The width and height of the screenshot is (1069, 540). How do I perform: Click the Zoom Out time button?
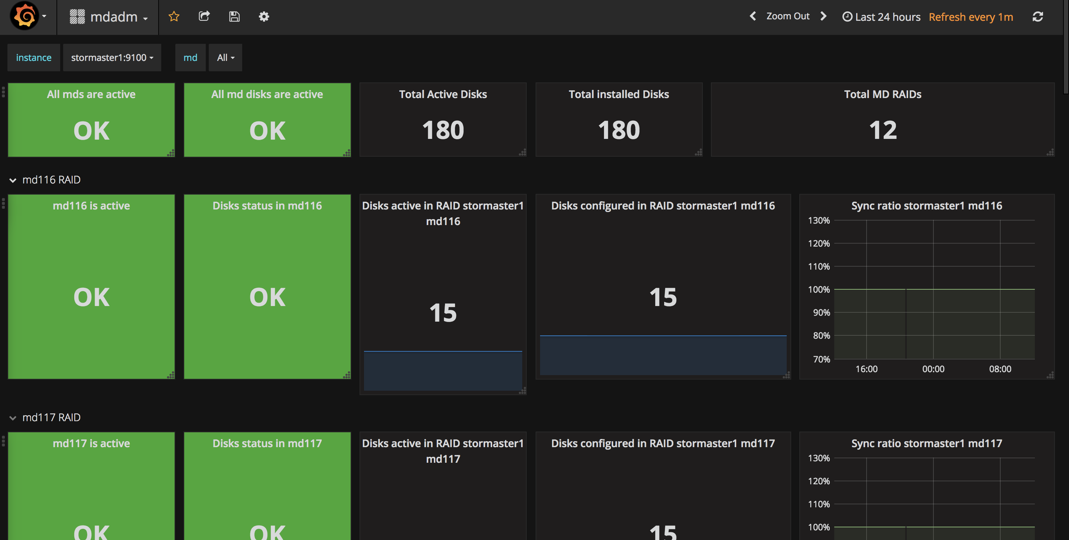tap(788, 16)
